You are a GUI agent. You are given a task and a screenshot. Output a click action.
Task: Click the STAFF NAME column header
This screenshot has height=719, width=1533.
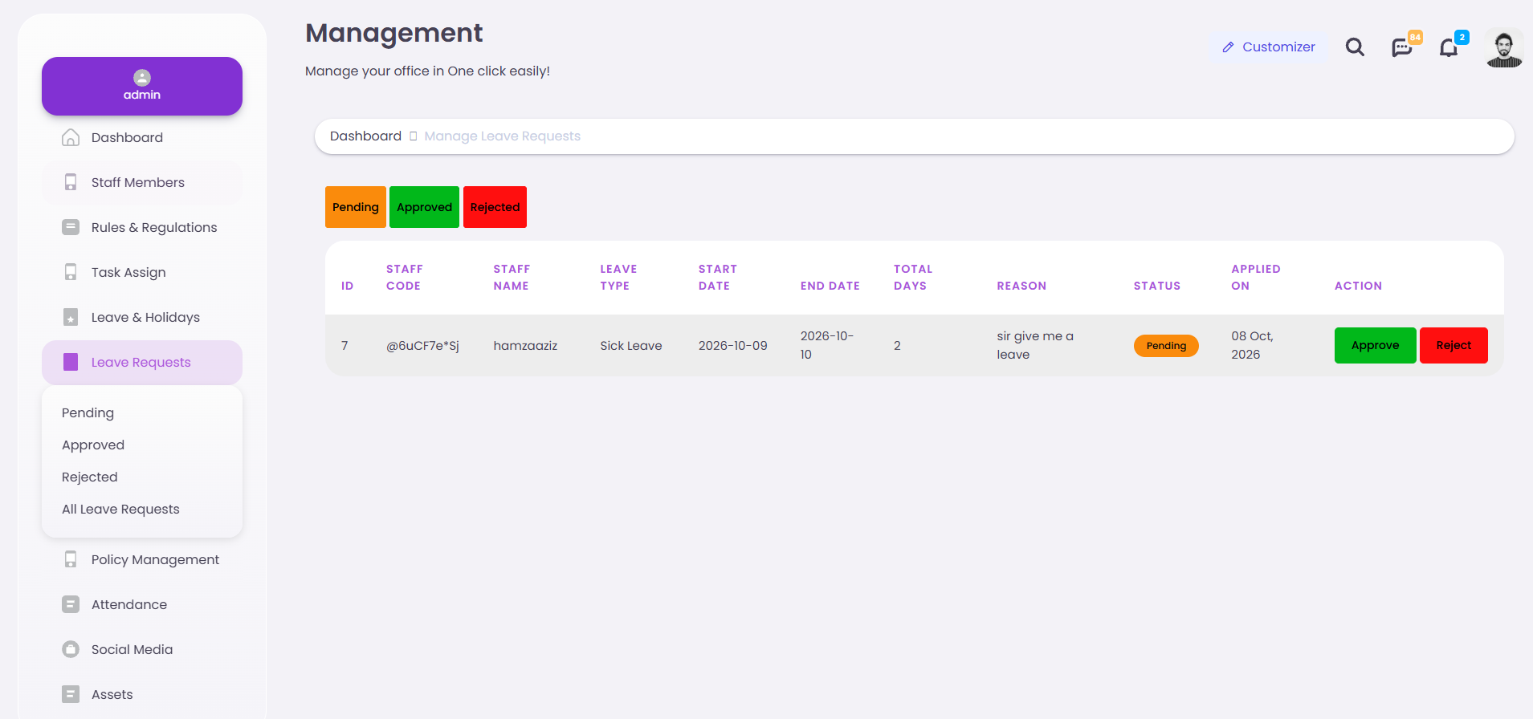coord(512,278)
